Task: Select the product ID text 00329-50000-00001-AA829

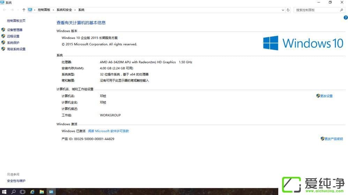Action: [x=94, y=139]
